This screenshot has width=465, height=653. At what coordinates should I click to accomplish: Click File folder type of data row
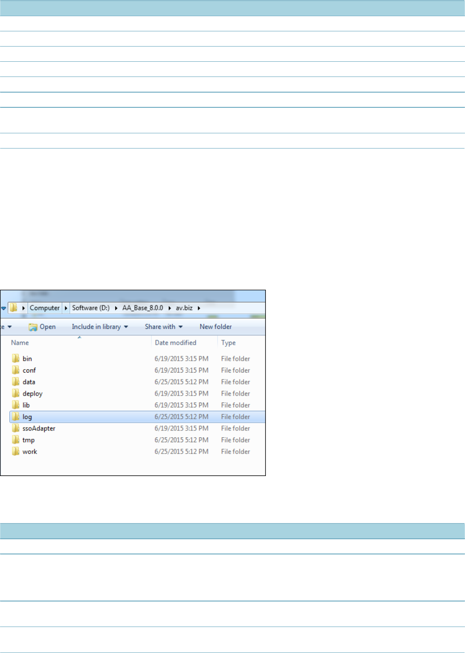click(235, 382)
